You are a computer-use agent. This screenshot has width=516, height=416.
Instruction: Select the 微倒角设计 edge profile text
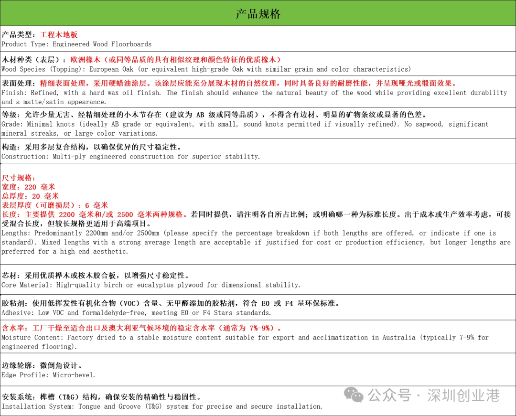pyautogui.click(x=60, y=365)
